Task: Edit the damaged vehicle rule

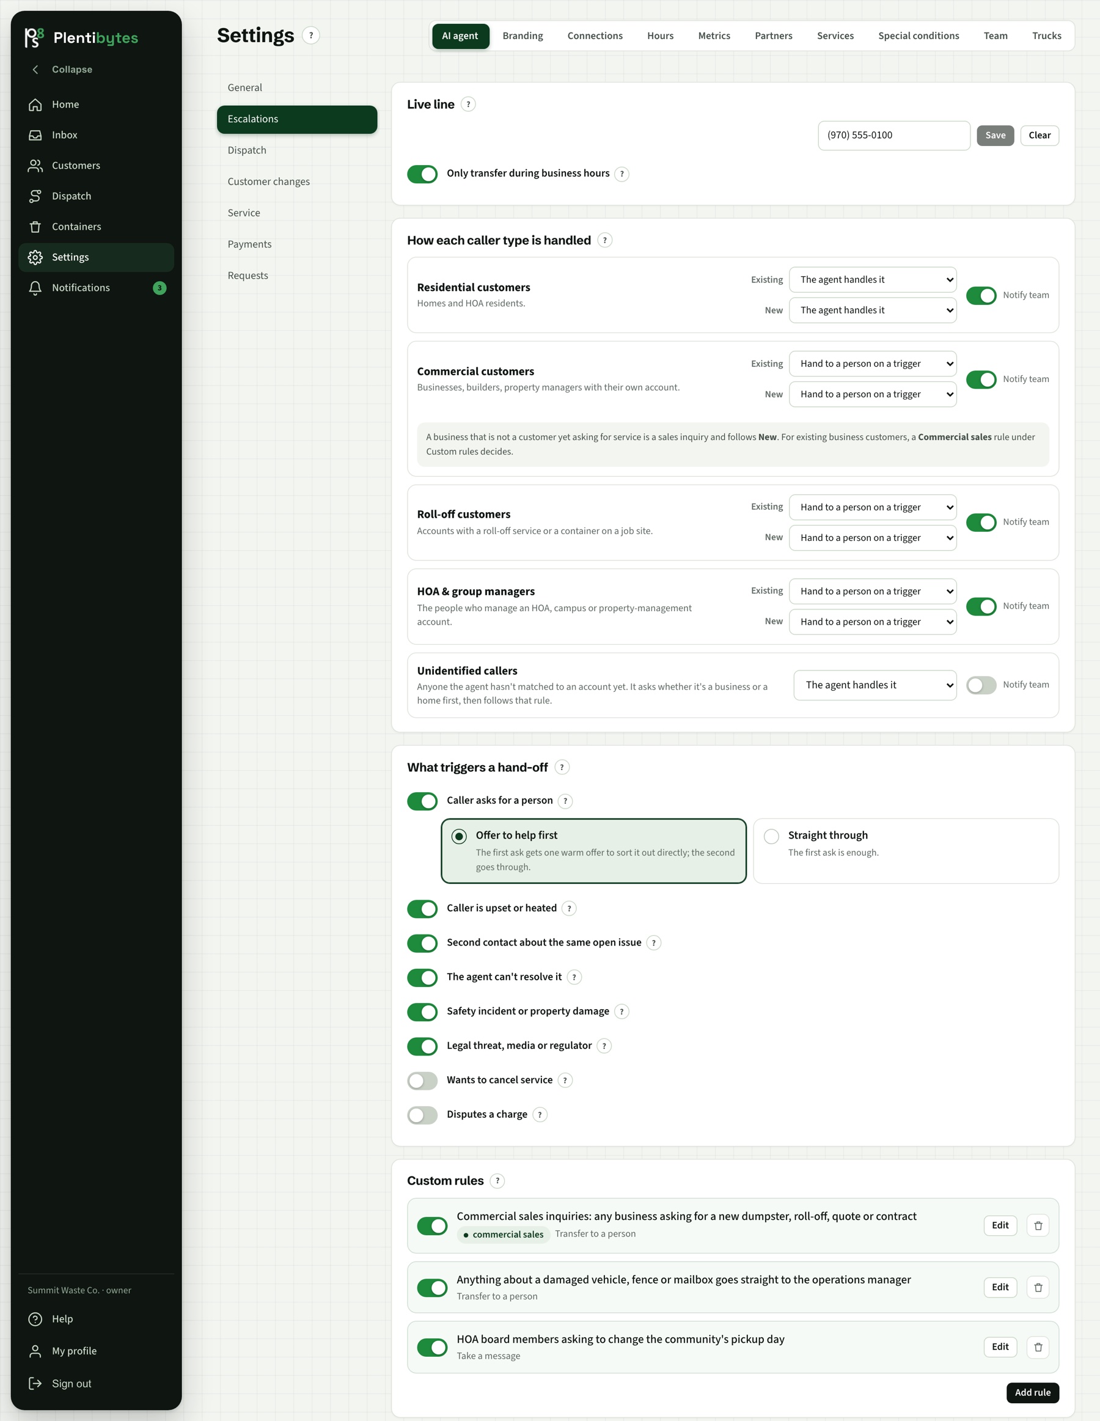Action: pyautogui.click(x=1000, y=1288)
